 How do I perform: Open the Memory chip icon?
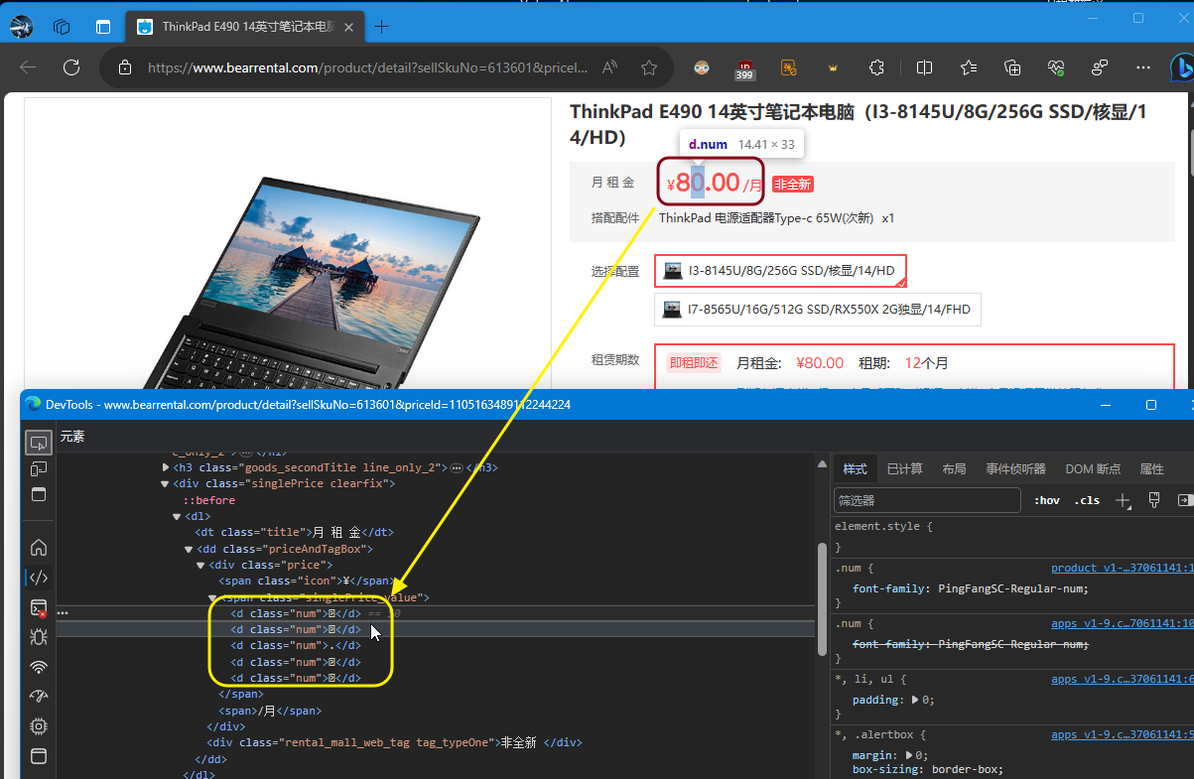[x=39, y=725]
